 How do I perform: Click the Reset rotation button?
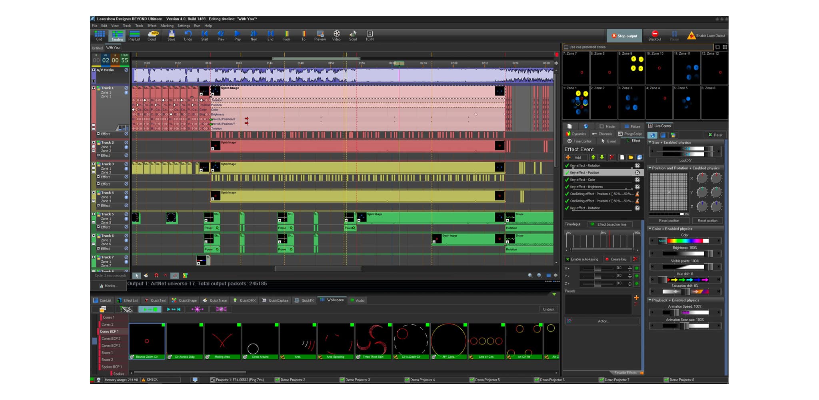tap(707, 220)
